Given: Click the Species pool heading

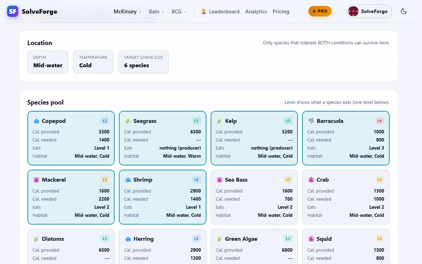Looking at the screenshot, I should coord(45,102).
